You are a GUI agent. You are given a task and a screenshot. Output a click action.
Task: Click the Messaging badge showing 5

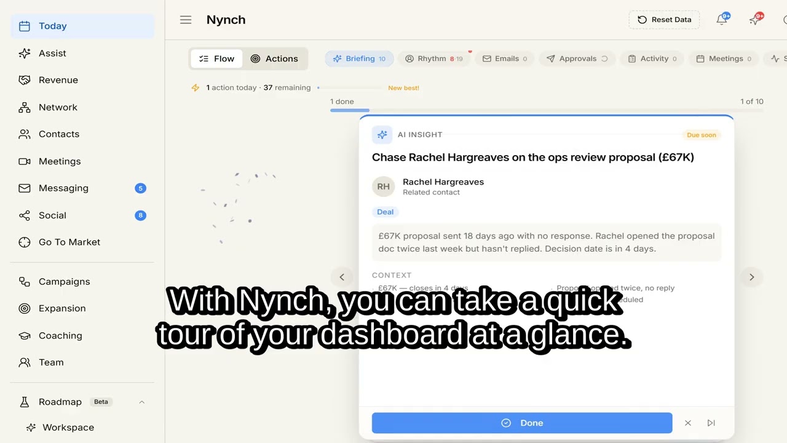[x=140, y=188]
